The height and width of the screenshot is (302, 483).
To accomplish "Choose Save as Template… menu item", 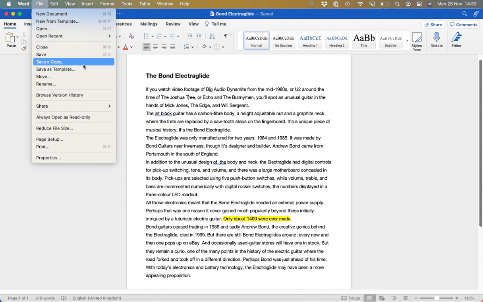I will [x=73, y=69].
